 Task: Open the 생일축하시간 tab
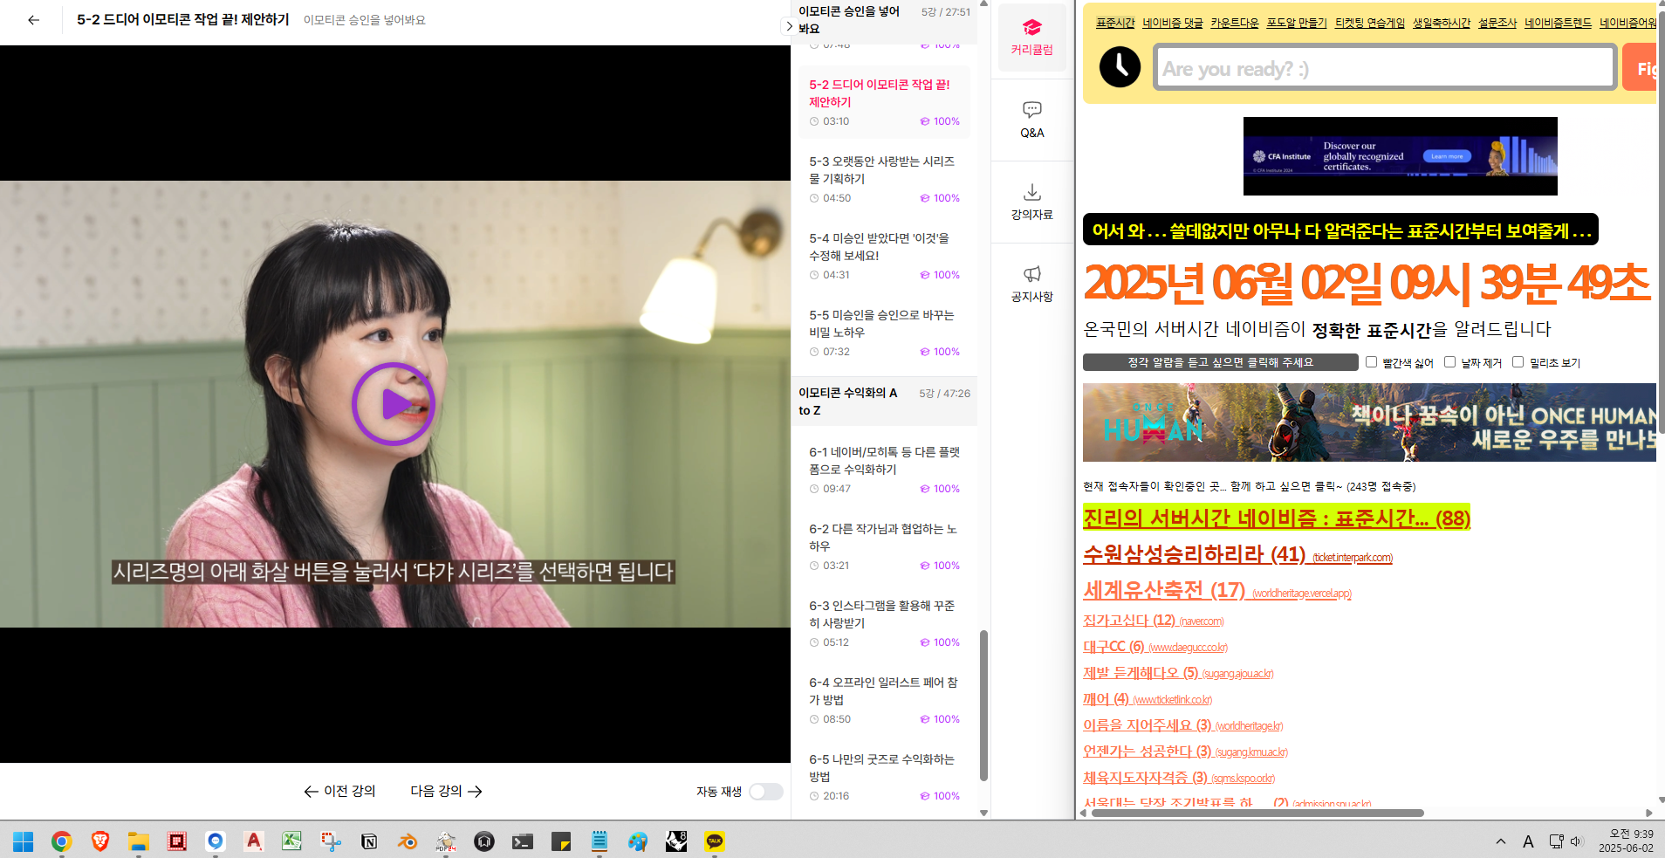[1441, 23]
